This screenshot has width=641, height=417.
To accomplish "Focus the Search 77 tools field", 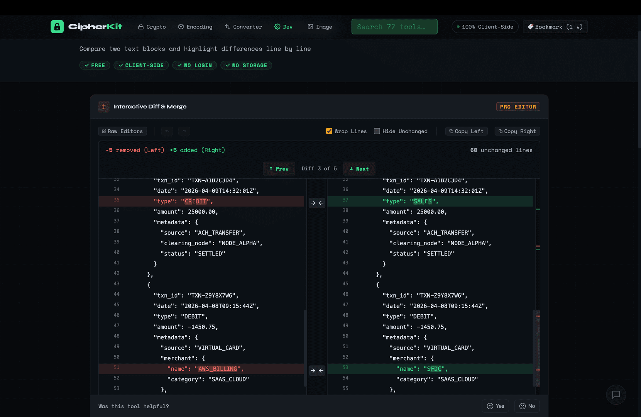I will tap(394, 27).
